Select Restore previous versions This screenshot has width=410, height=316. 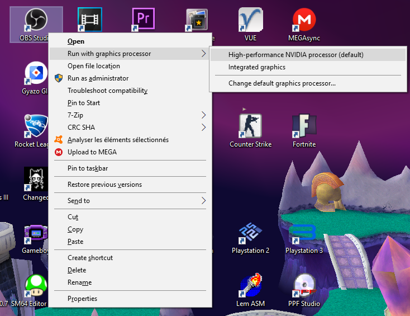coord(130,185)
